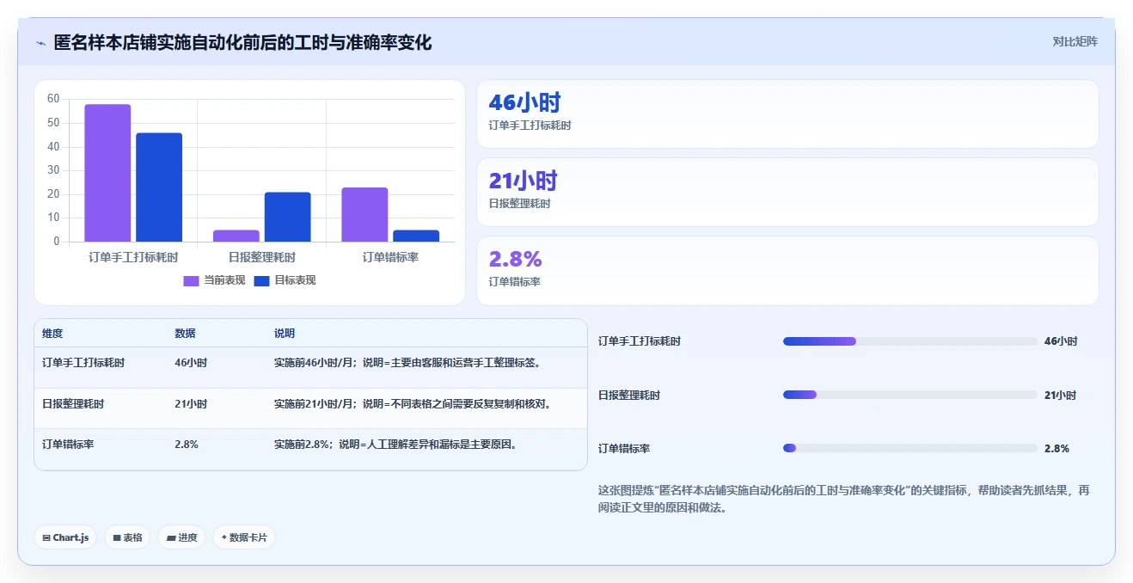Click 21小时 value beside progress bar

1061,396
